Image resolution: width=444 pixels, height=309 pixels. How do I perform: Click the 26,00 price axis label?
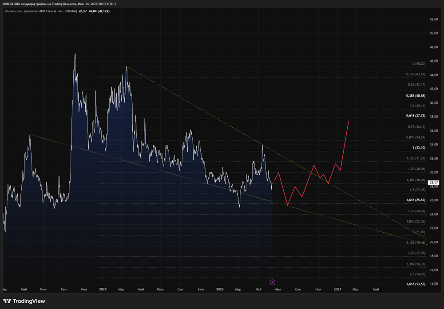[x=434, y=200]
